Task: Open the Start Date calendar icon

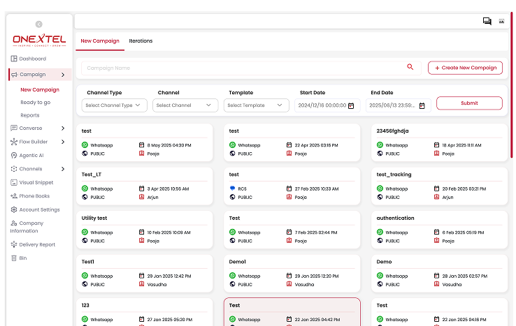Action: tap(351, 105)
